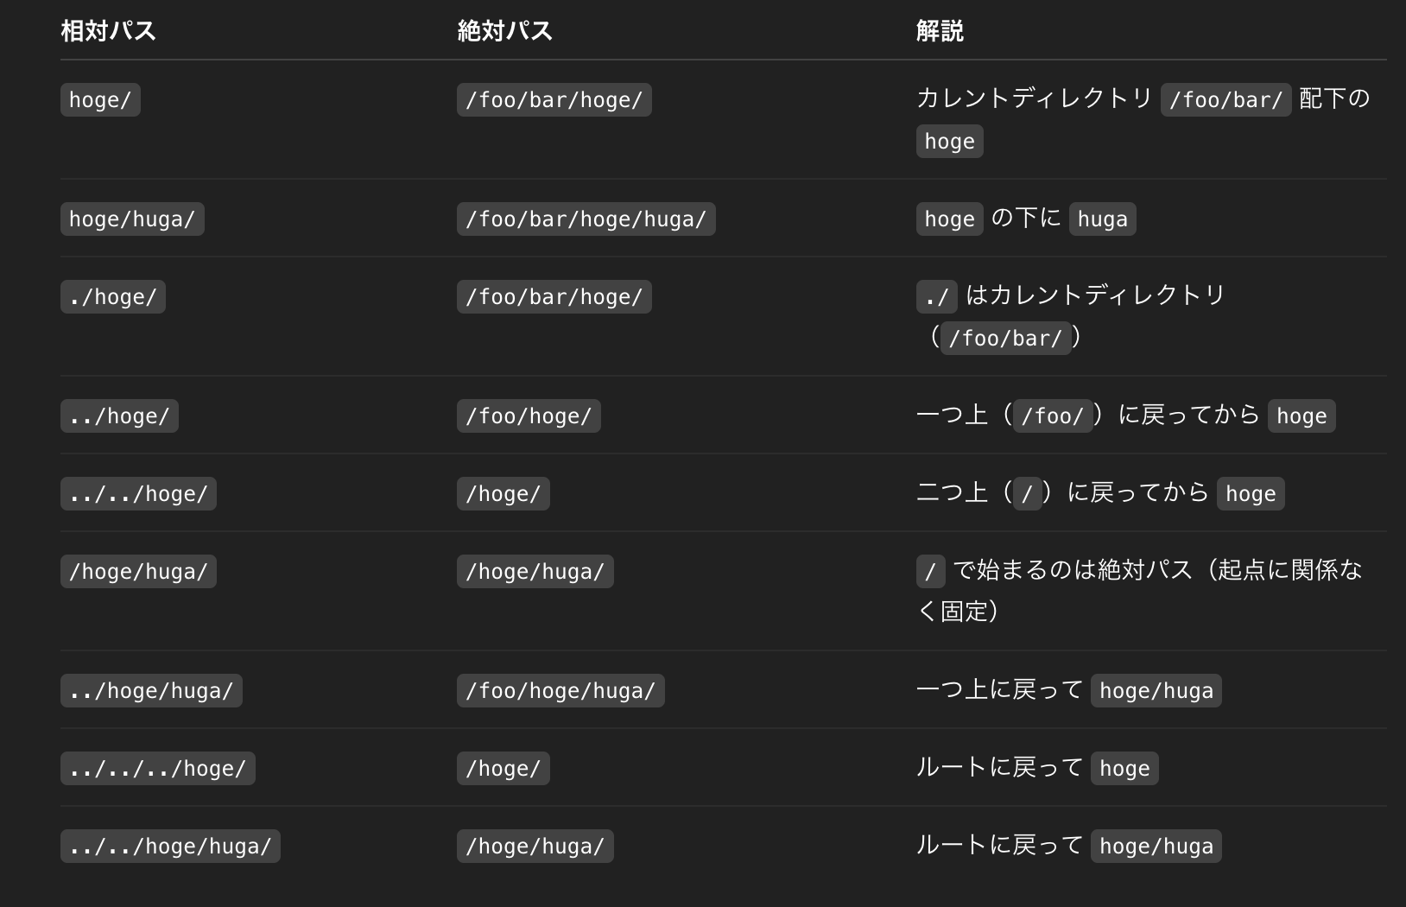Click the "hoge/huga/" relative path code

132,219
